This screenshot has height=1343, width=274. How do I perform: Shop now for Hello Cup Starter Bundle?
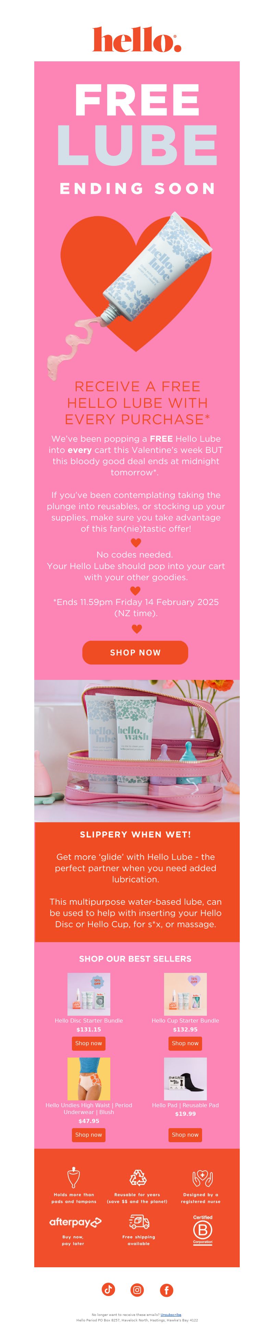[185, 1043]
